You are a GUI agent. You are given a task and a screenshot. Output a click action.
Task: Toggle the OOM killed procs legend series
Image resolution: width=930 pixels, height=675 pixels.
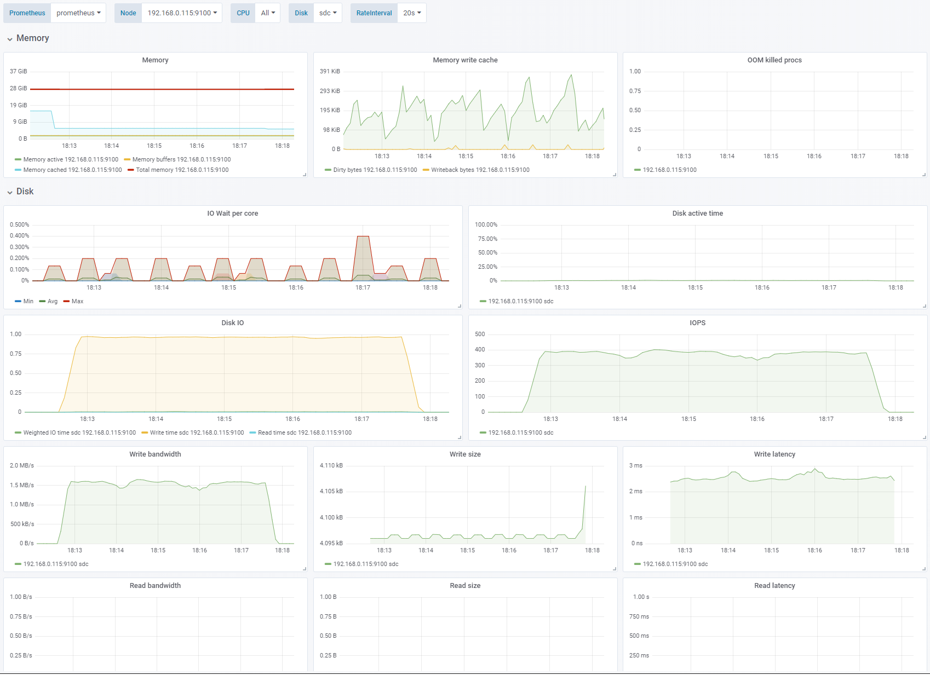pyautogui.click(x=665, y=170)
